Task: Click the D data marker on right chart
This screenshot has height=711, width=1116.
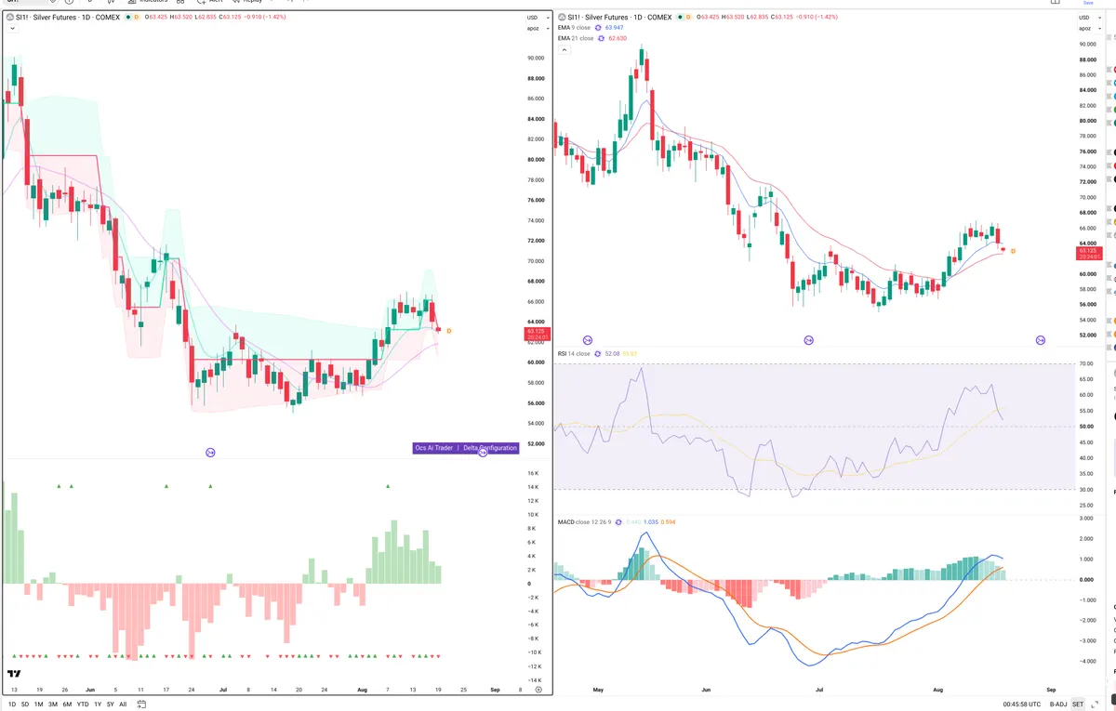Action: pyautogui.click(x=1013, y=251)
